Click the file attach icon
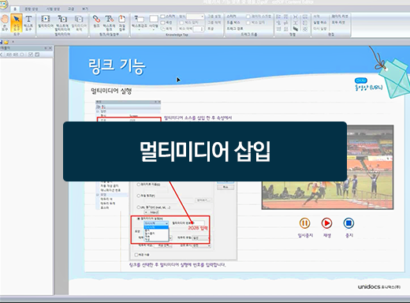The width and height of the screenshot is (410, 303). pos(122,23)
